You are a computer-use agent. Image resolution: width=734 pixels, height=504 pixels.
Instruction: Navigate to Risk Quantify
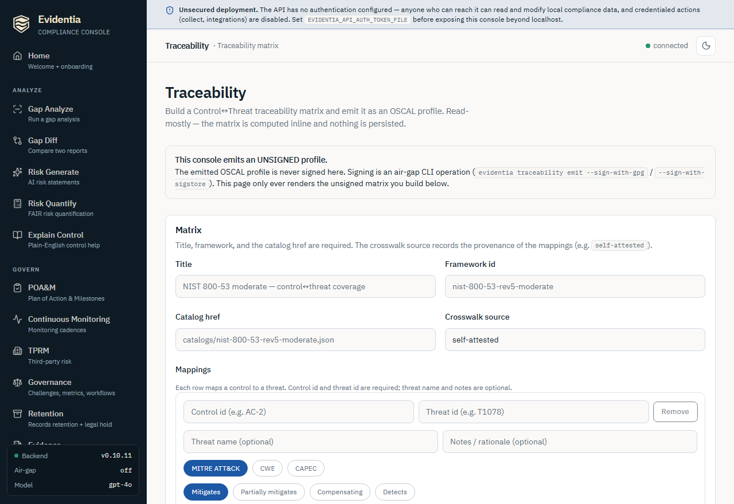[73, 208]
